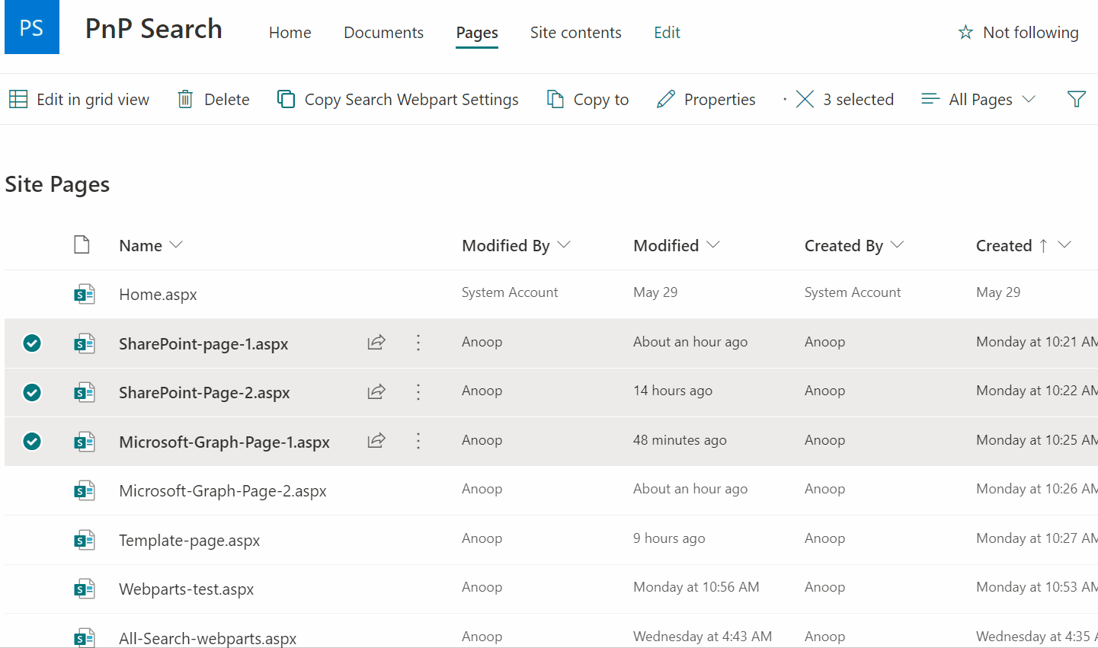Click the filter funnel icon
1098x648 pixels.
pos(1076,99)
